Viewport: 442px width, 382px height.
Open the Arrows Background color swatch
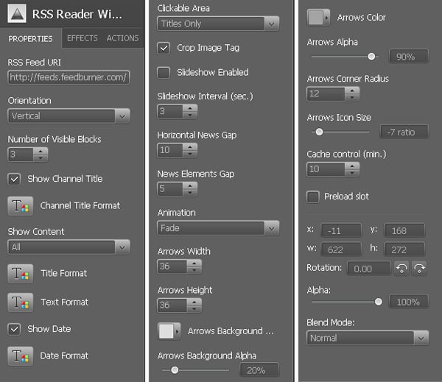pyautogui.click(x=169, y=331)
